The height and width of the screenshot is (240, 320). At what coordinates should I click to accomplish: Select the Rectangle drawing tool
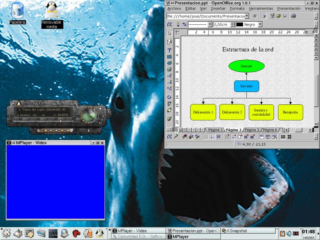point(170,56)
